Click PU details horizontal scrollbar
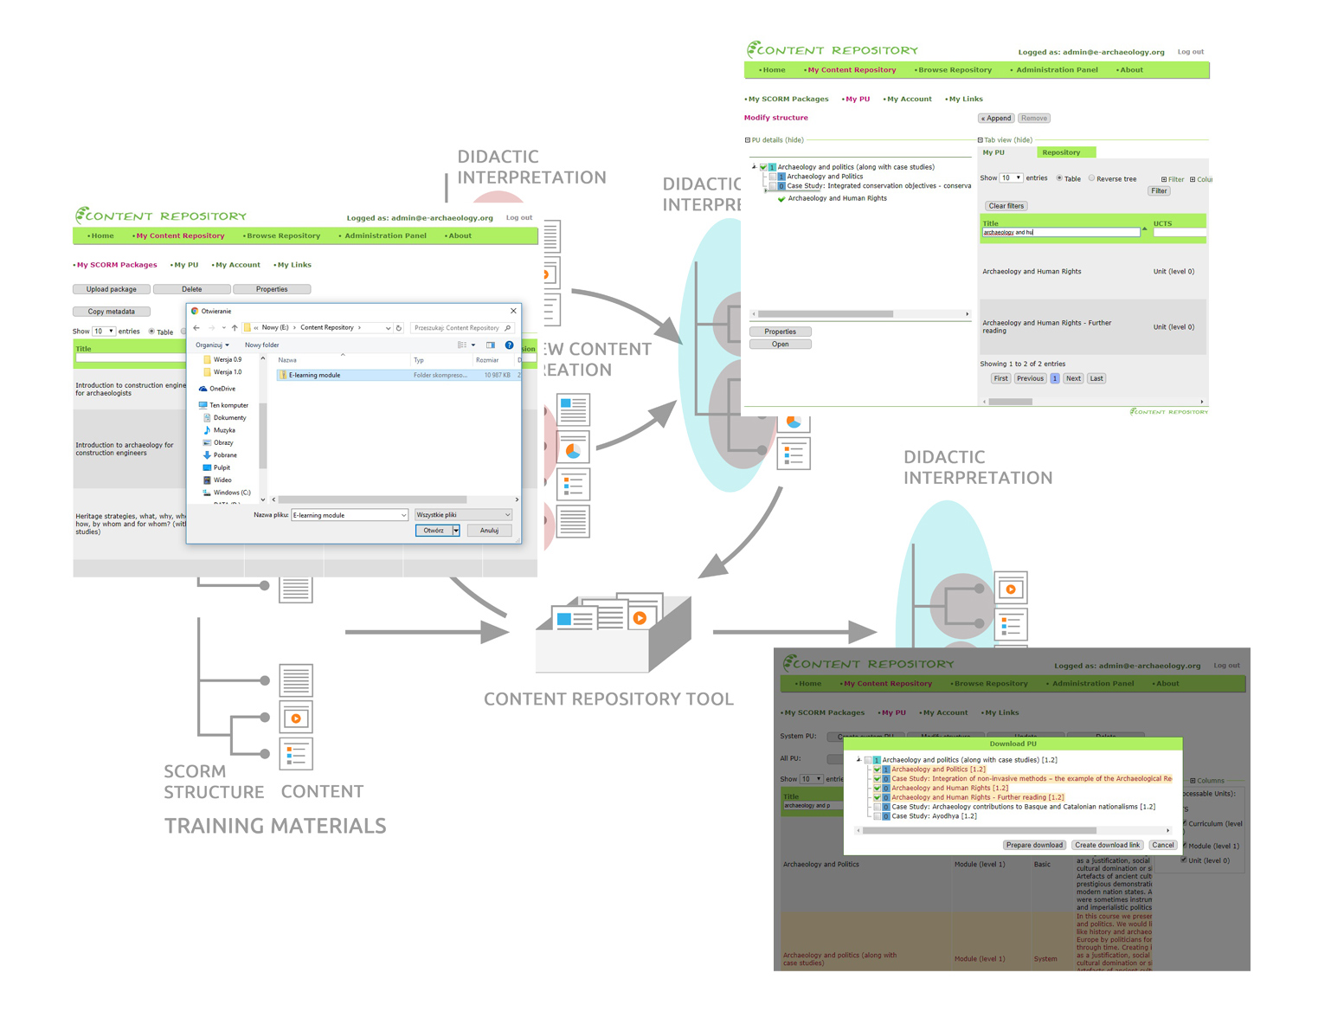The image size is (1331, 1018). click(825, 314)
